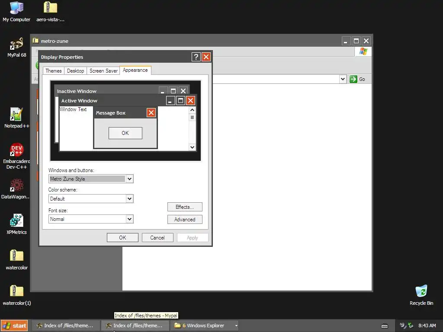The image size is (443, 332).
Task: Switch to second Index of /files/theme taskbar item
Action: tap(135, 326)
